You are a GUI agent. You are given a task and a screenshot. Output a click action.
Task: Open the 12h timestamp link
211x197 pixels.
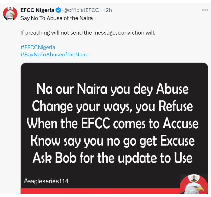[x=107, y=10]
